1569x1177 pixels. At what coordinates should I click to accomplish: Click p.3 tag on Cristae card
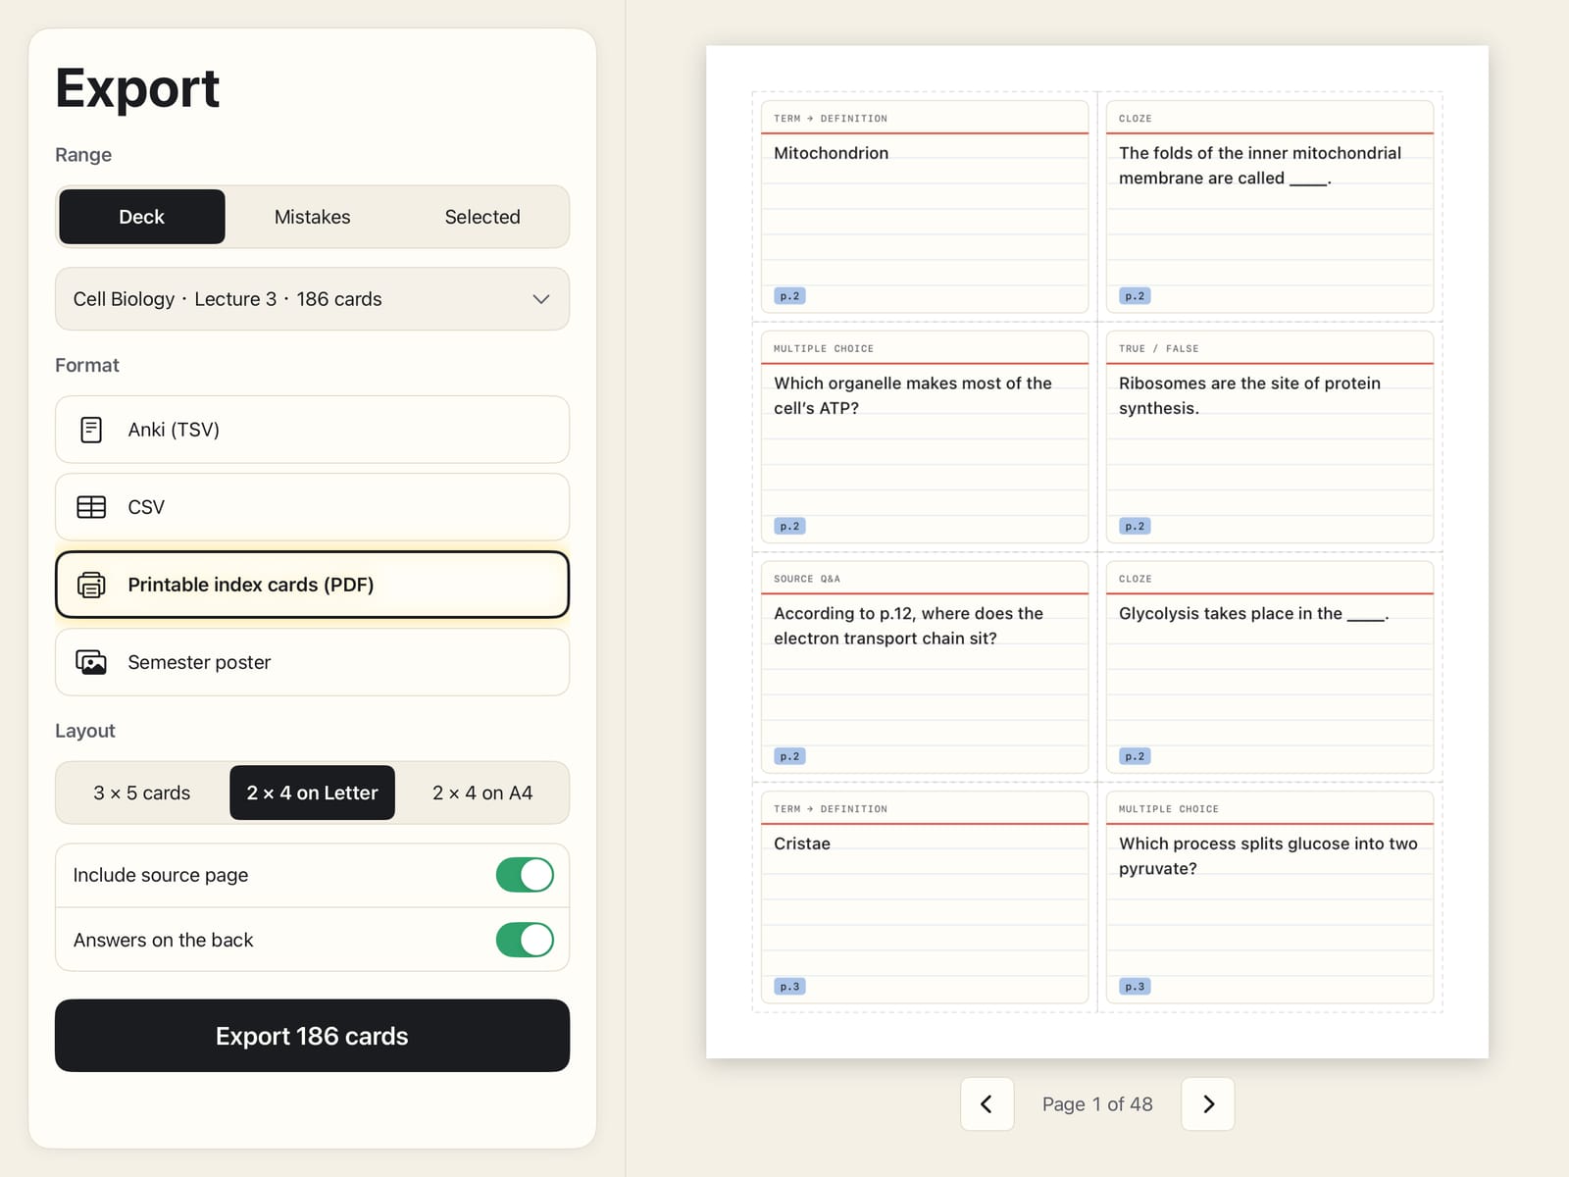tap(789, 987)
